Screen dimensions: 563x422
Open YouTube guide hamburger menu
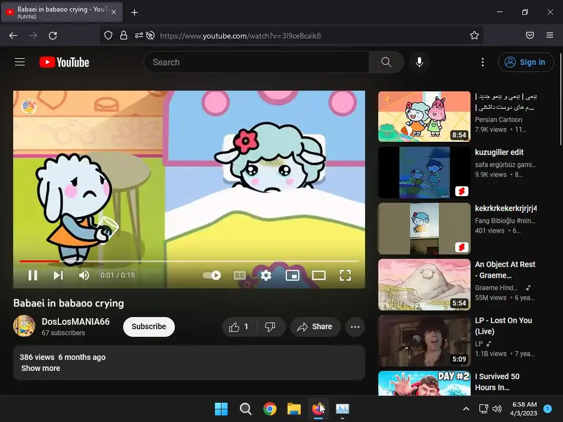point(20,62)
